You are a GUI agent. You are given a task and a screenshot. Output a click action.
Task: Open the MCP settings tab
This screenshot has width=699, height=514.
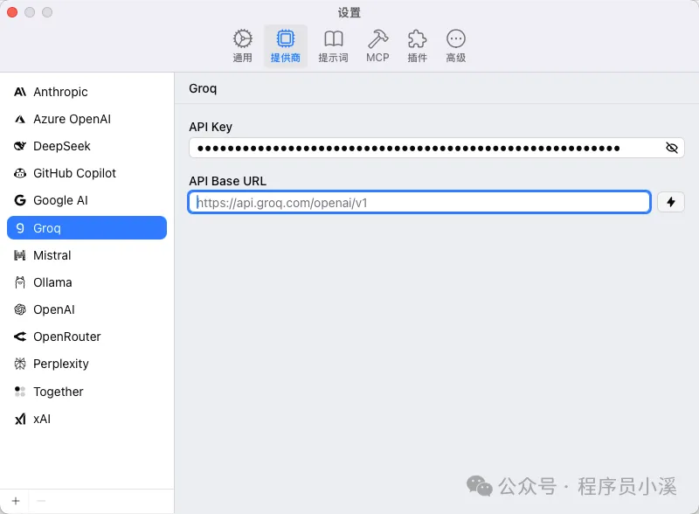(377, 46)
